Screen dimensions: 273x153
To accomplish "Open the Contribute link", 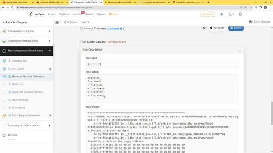I will (x=113, y=28).
